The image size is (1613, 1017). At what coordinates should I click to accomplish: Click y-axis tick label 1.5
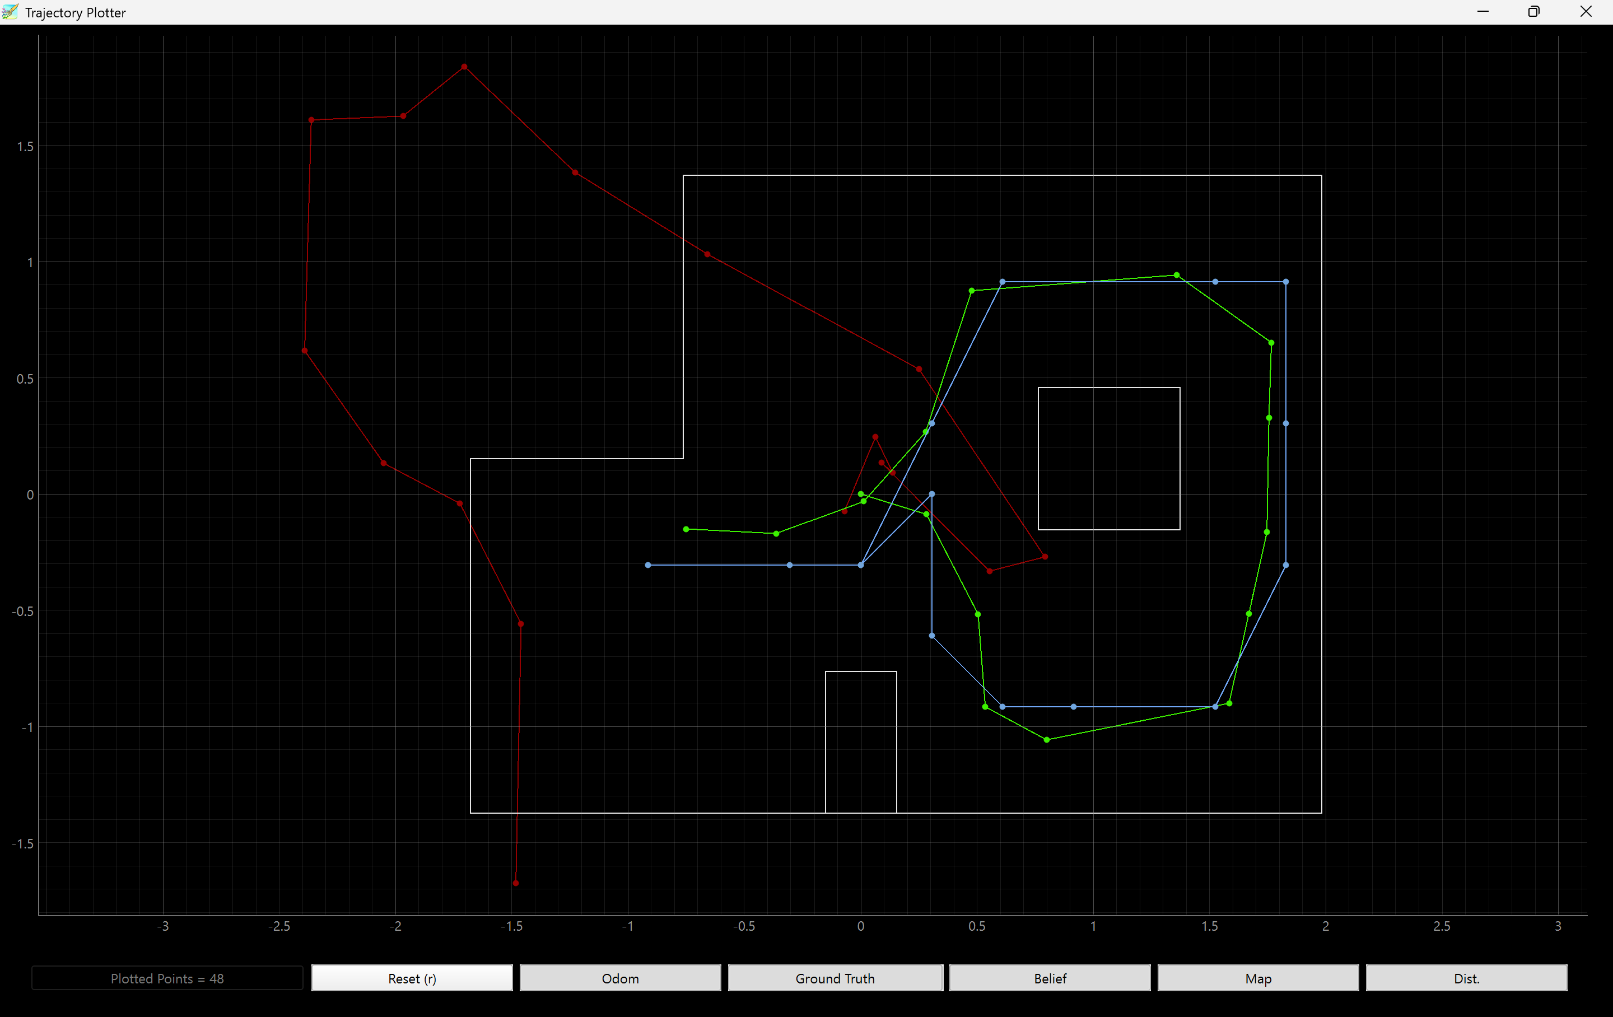tap(25, 146)
